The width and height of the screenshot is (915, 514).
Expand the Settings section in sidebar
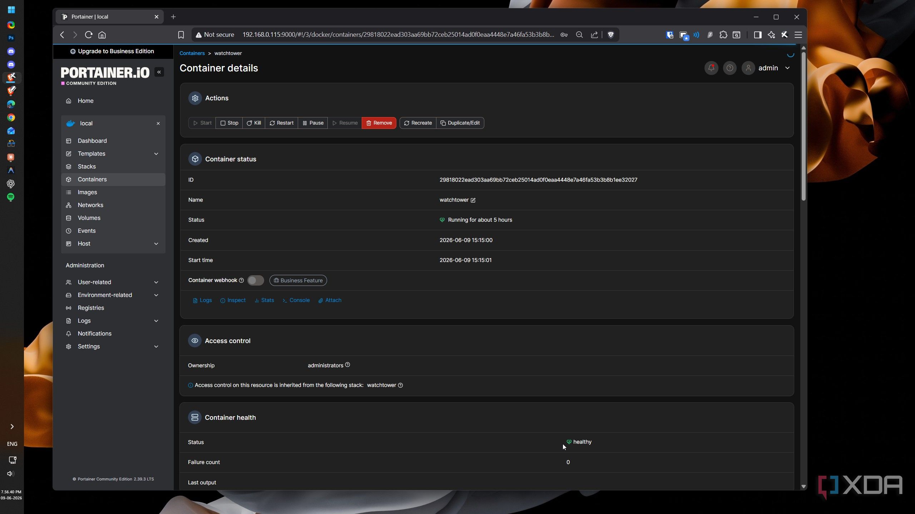click(113, 346)
